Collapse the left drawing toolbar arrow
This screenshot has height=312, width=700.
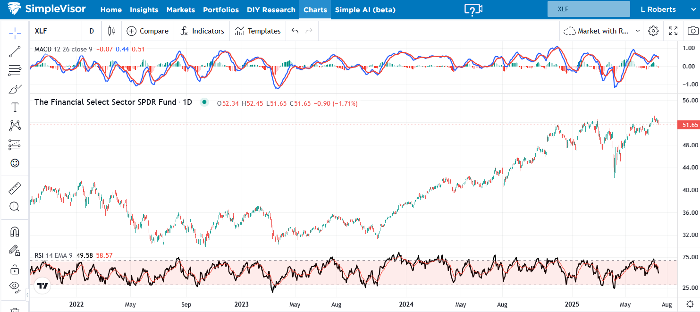coord(27,295)
